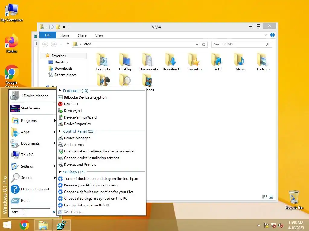Open the Settings submenu in start menu

33,166
